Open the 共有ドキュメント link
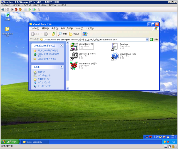The width and height of the screenshot is (178, 149). coord(44,79)
